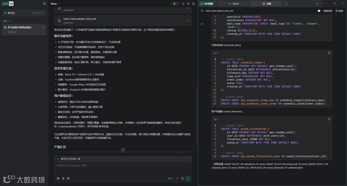Create new task with 新任务 button
347x186 pixels.
(24, 13)
